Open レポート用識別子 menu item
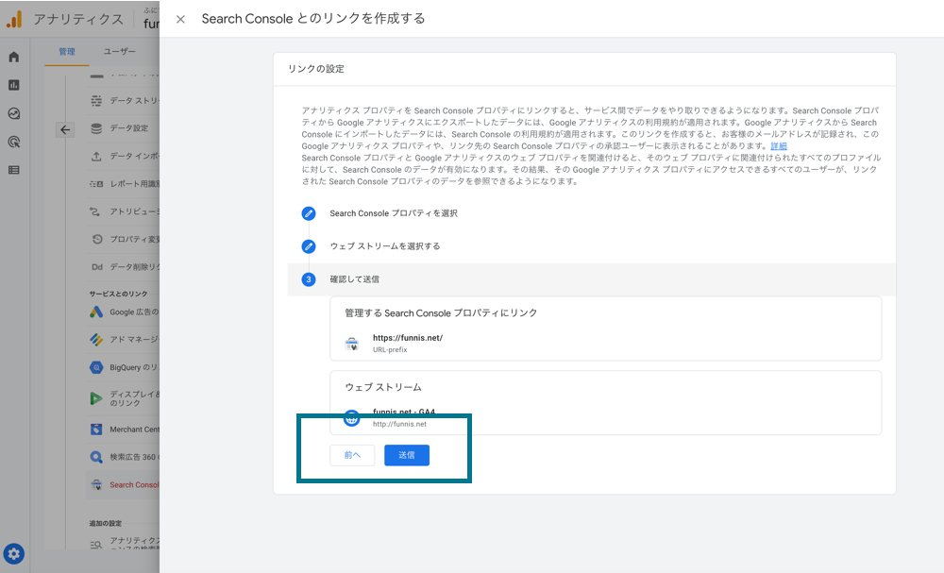The width and height of the screenshot is (944, 573). point(125,183)
